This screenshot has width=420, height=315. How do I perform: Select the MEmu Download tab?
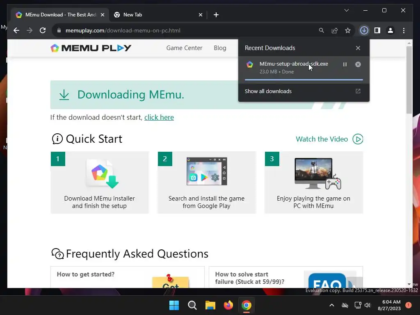pos(60,15)
